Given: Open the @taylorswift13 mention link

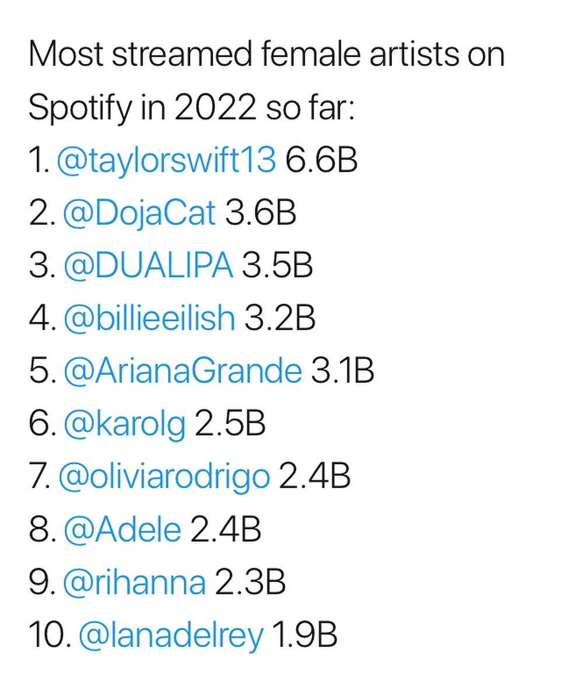Looking at the screenshot, I should [x=166, y=160].
